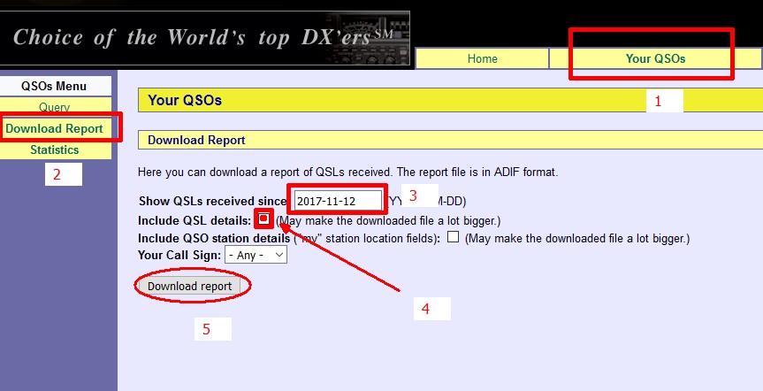Click the red annotation number 5

207,329
